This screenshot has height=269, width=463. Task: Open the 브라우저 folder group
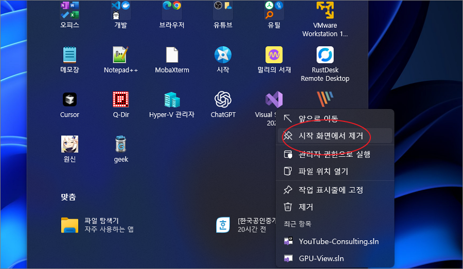(x=172, y=14)
